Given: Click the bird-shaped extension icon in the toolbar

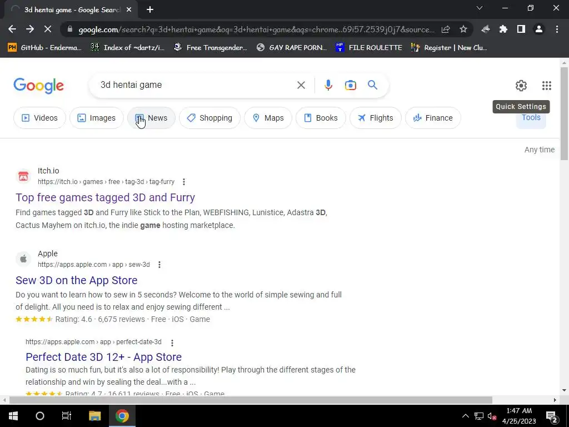Looking at the screenshot, I should click(486, 29).
